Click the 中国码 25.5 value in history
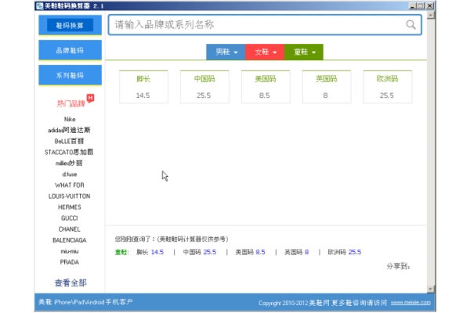The height and width of the screenshot is (313, 470). pos(210,252)
